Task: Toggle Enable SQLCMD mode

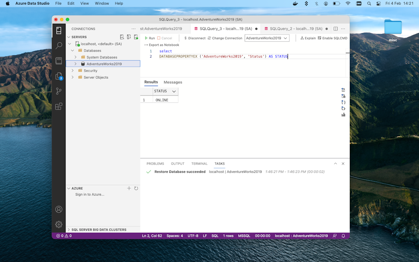Action: pos(332,38)
